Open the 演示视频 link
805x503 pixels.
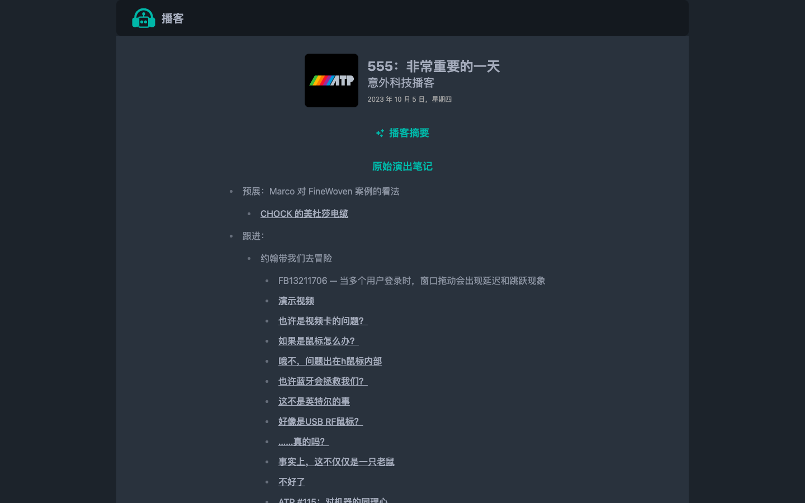click(x=296, y=301)
